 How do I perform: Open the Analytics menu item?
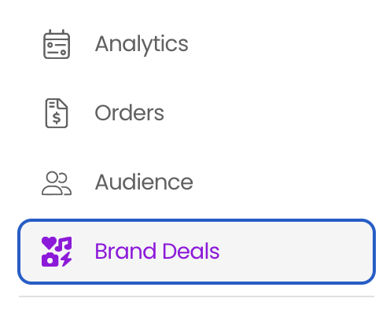197,44
